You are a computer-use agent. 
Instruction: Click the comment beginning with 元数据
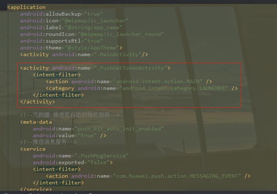click(x=70, y=115)
